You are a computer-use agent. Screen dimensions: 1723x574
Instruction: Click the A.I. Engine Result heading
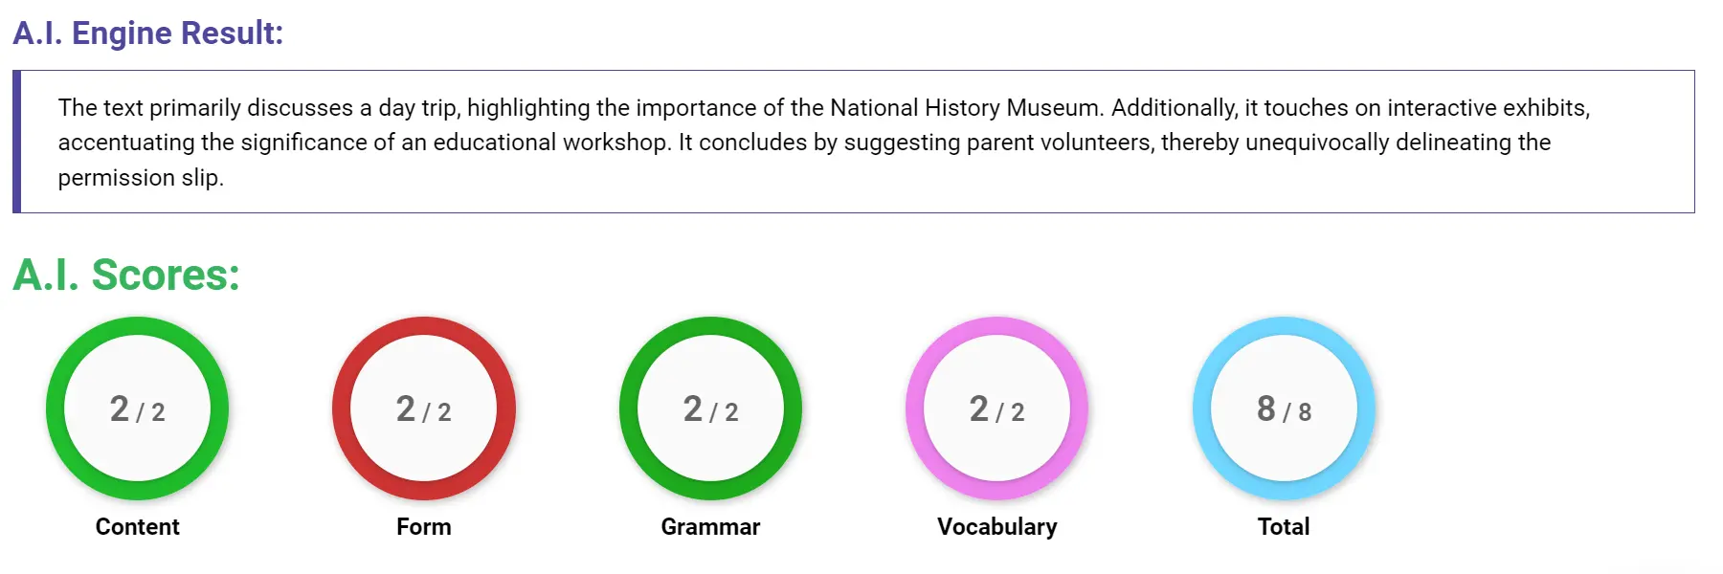tap(147, 33)
